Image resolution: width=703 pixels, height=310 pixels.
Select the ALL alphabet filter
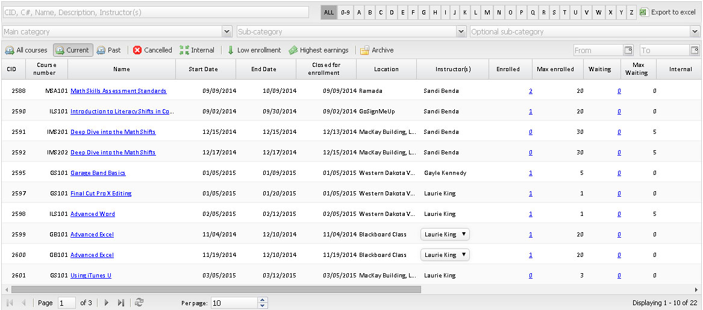pyautogui.click(x=329, y=12)
